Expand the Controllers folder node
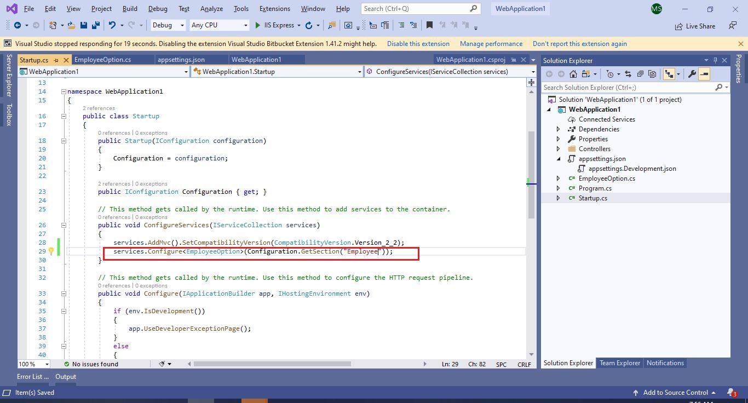Image resolution: width=748 pixels, height=403 pixels. [x=558, y=149]
